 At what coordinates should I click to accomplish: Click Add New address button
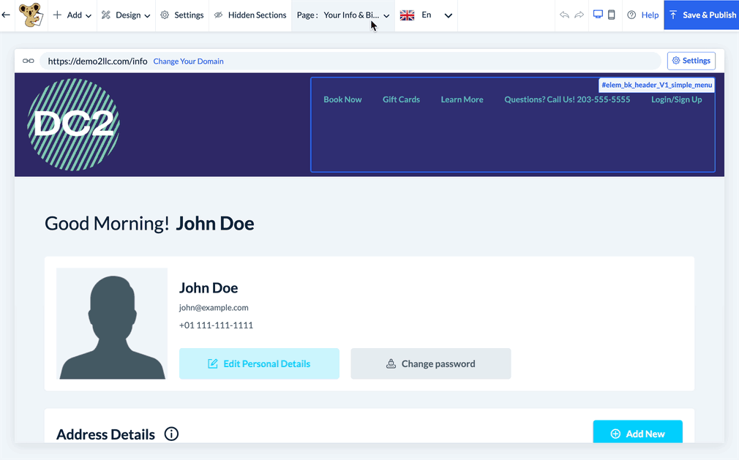click(638, 431)
